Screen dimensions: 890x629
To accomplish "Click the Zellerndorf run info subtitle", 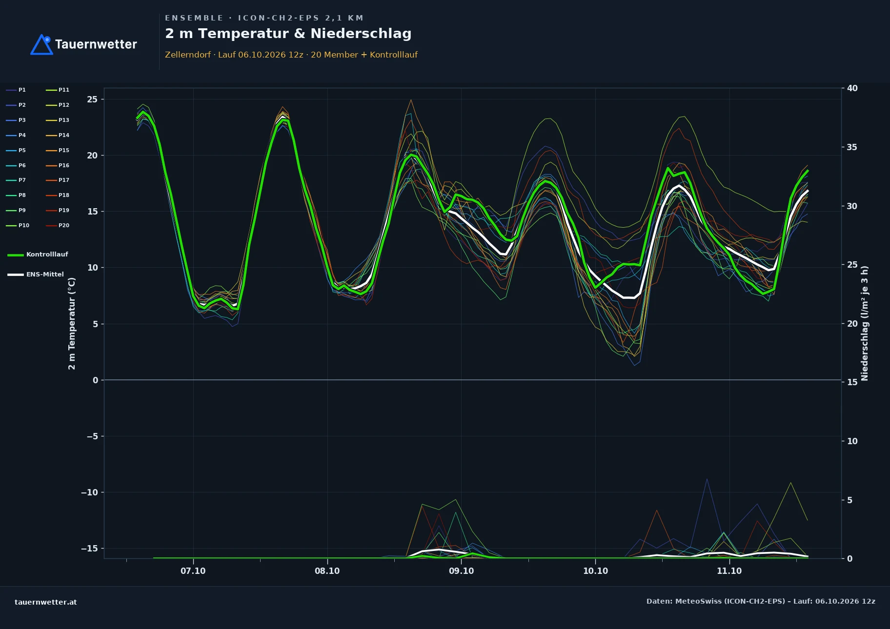I will (291, 55).
